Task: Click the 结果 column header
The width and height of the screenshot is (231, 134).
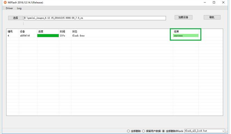Action: click(x=176, y=31)
